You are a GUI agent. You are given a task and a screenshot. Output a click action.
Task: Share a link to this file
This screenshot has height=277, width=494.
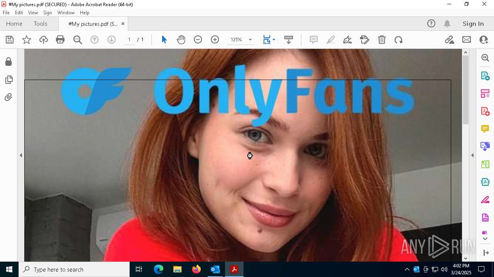tap(449, 40)
